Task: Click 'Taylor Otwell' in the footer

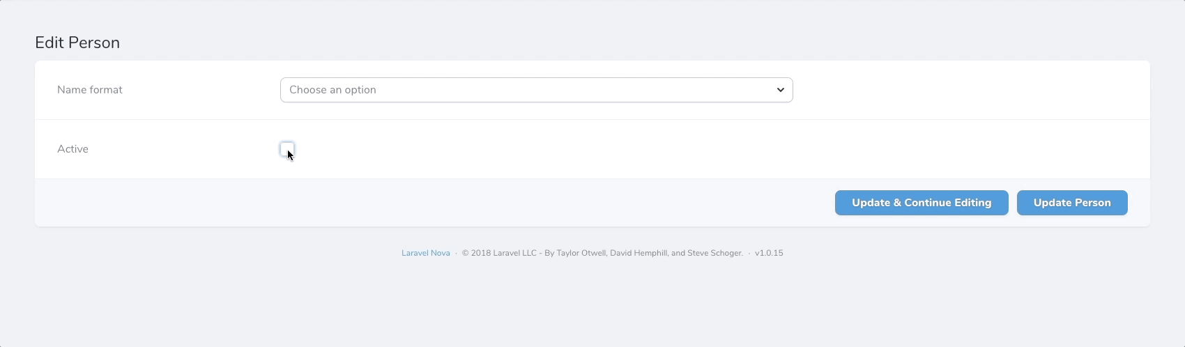Action: 581,253
